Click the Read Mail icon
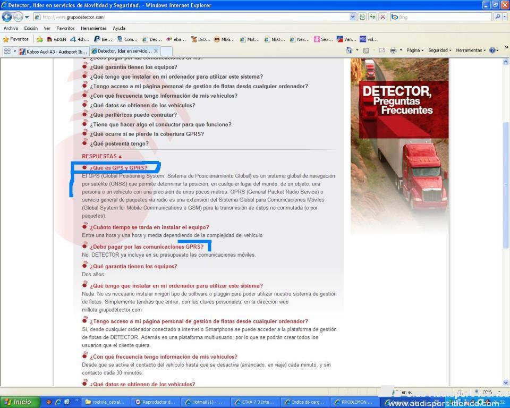 point(382,50)
